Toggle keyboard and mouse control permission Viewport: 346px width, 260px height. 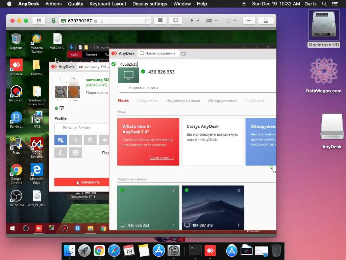pyautogui.click(x=61, y=140)
